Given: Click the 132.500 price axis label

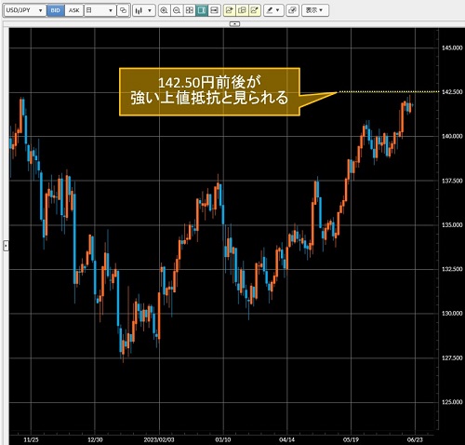Looking at the screenshot, I should click(x=452, y=269).
